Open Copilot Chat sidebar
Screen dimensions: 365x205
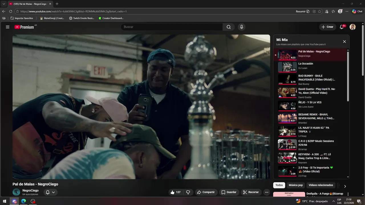(x=357, y=11)
